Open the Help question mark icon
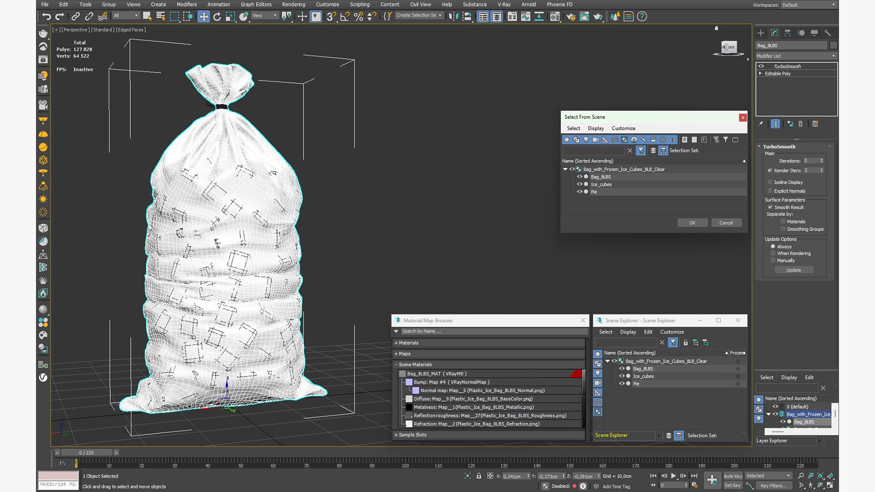 (x=642, y=16)
